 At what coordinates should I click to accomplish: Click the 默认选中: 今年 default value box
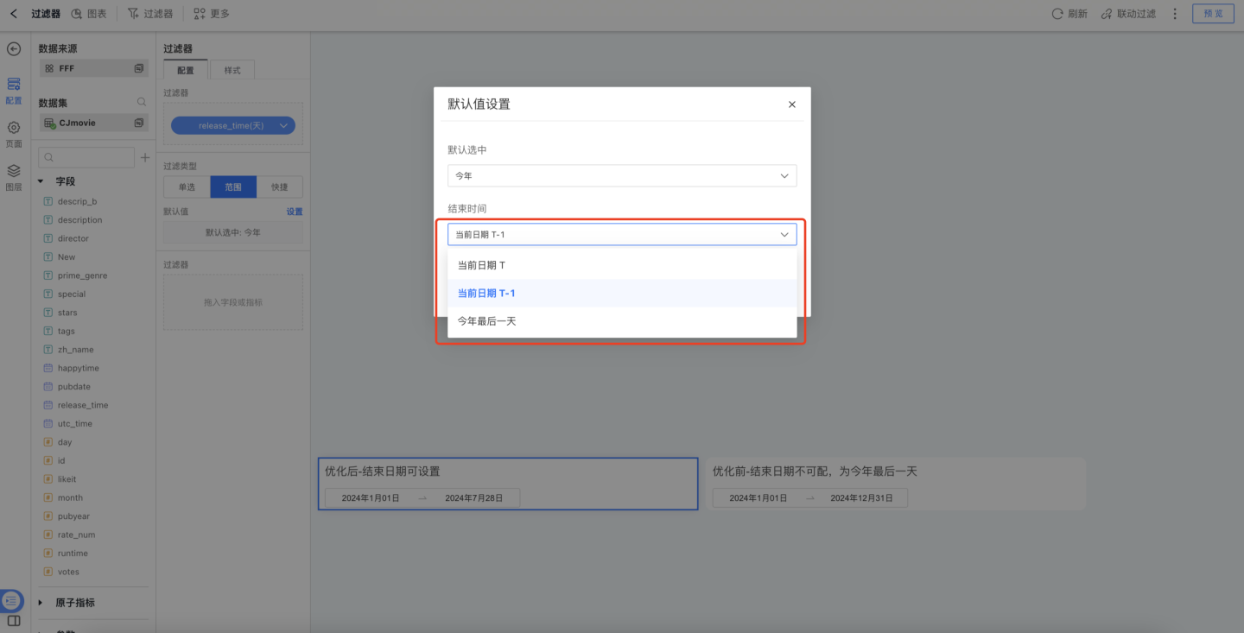pyautogui.click(x=233, y=232)
